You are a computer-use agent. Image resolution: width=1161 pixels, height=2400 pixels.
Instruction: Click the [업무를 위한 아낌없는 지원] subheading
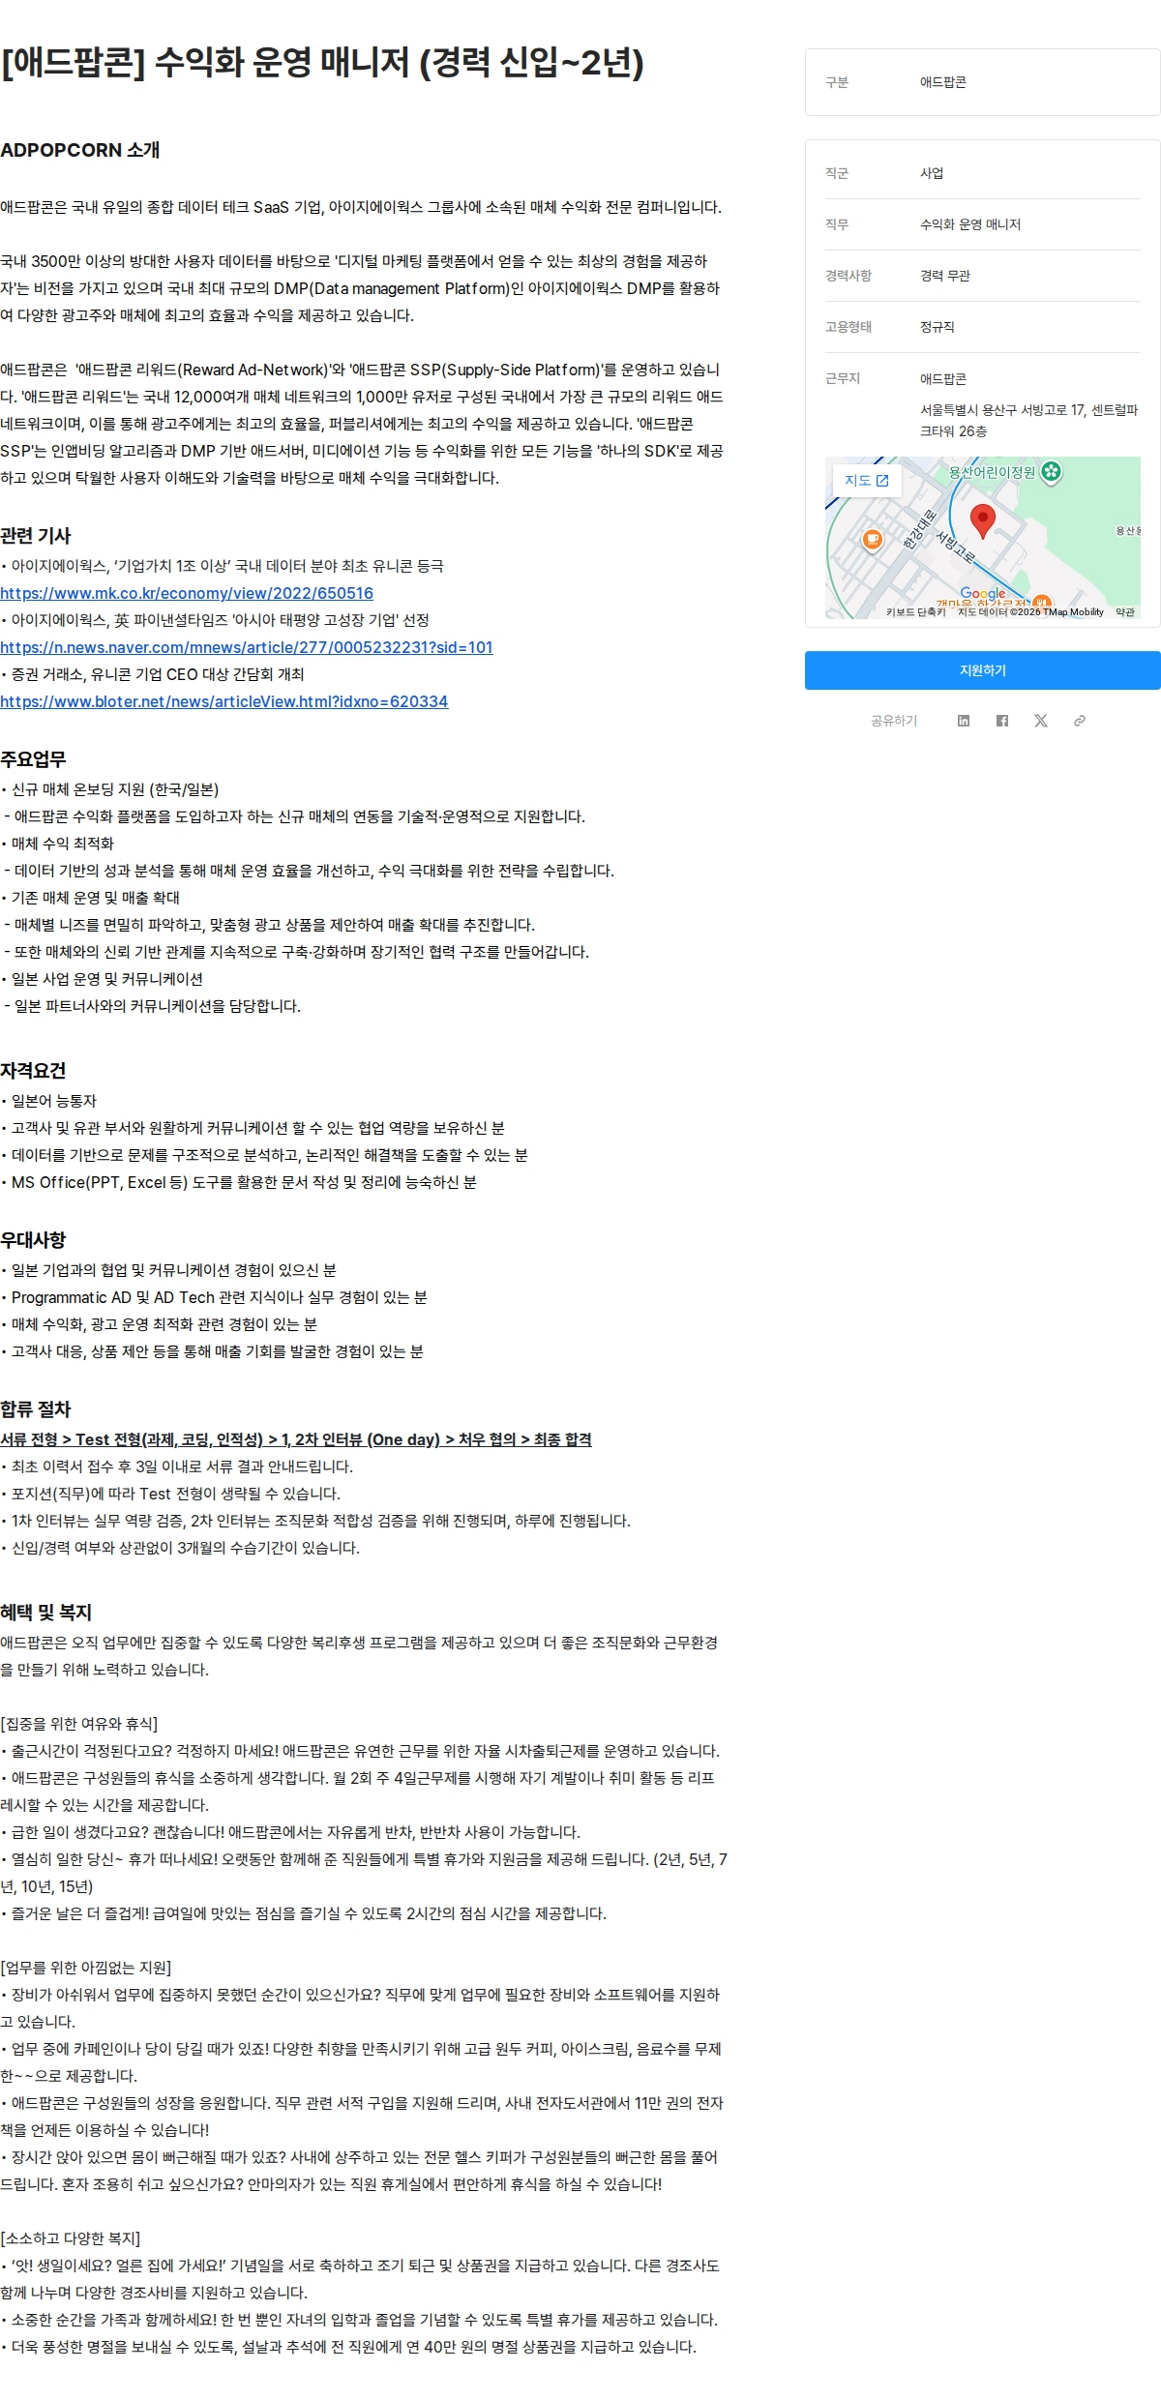(x=86, y=1968)
